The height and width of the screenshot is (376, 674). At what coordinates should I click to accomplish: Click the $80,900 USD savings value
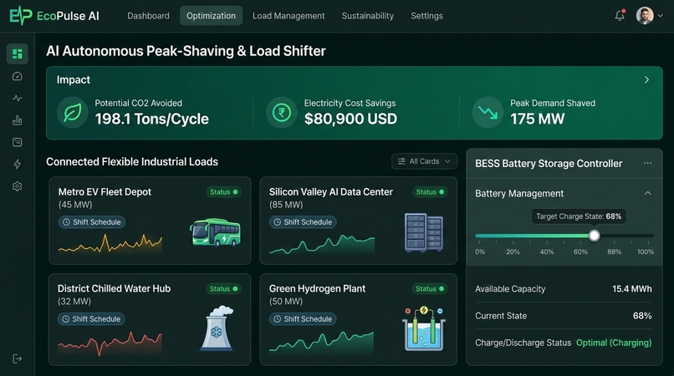[x=350, y=119]
